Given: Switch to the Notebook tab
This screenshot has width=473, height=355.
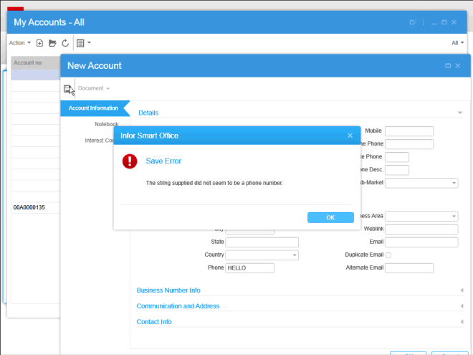Looking at the screenshot, I should point(106,124).
